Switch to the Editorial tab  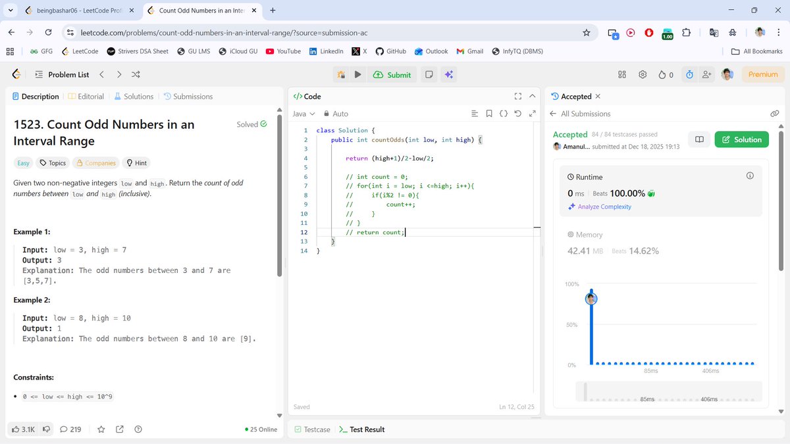[x=86, y=96]
